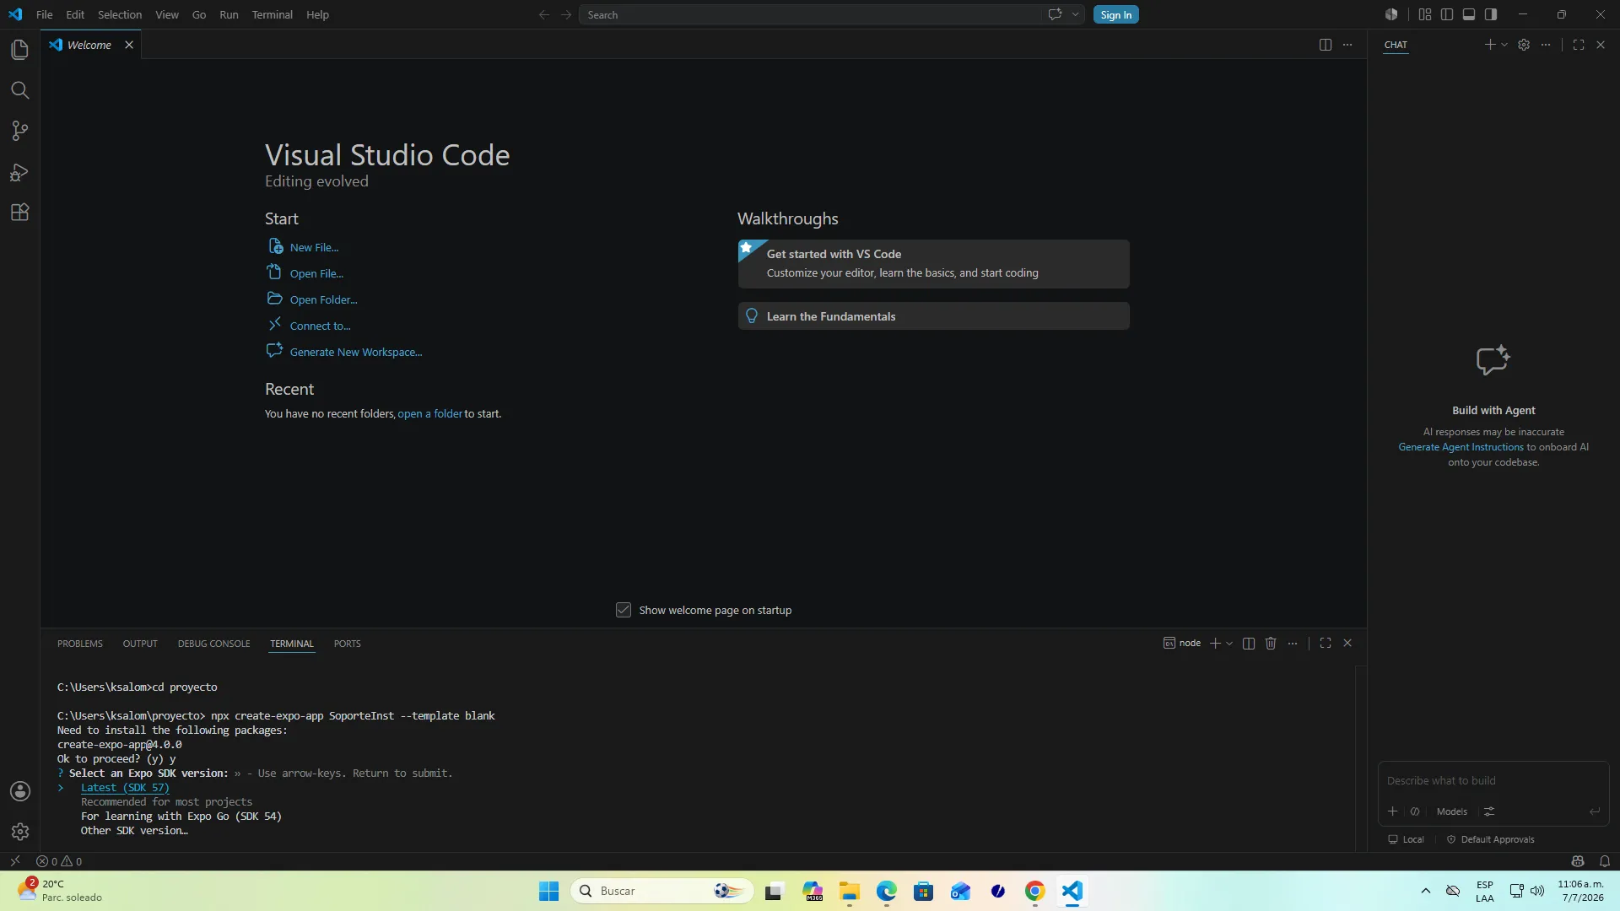
Task: Open Get started with VS Code walkthrough
Action: (933, 264)
